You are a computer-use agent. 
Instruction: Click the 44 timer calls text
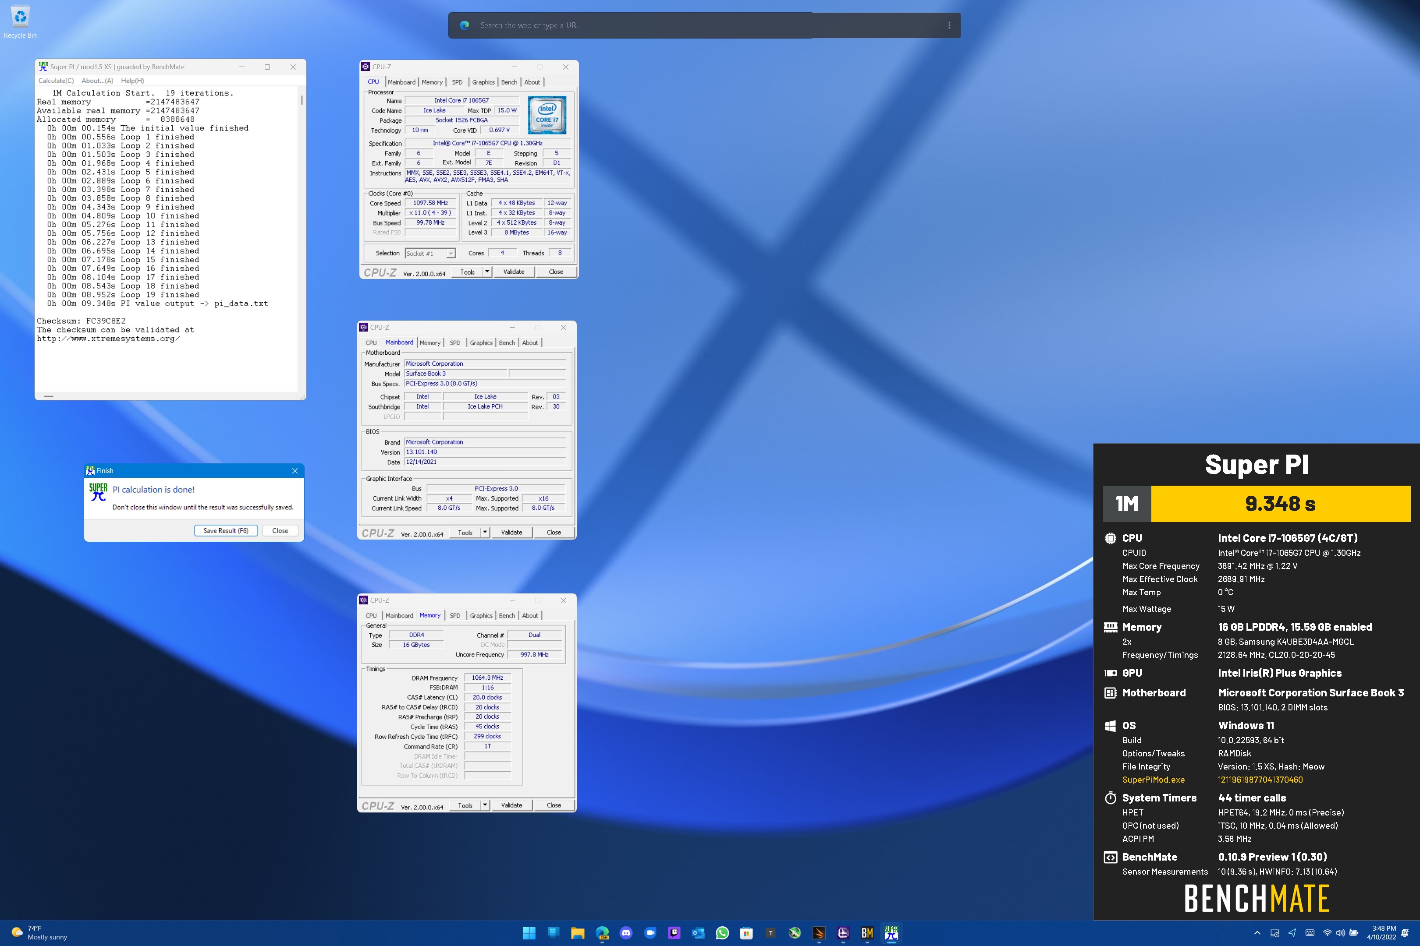1252,798
